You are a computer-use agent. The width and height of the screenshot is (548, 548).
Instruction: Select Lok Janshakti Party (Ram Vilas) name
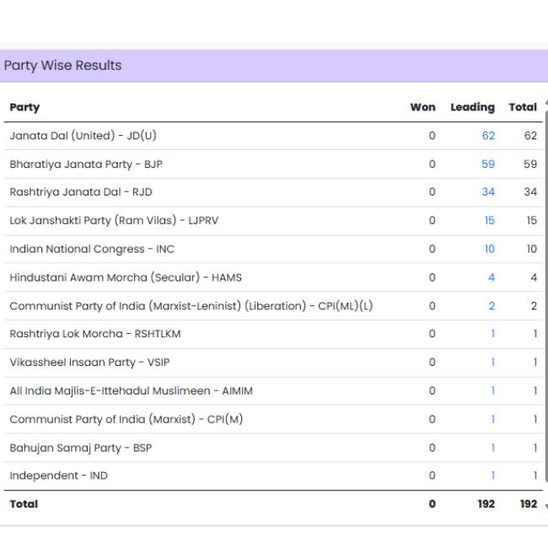(x=114, y=221)
